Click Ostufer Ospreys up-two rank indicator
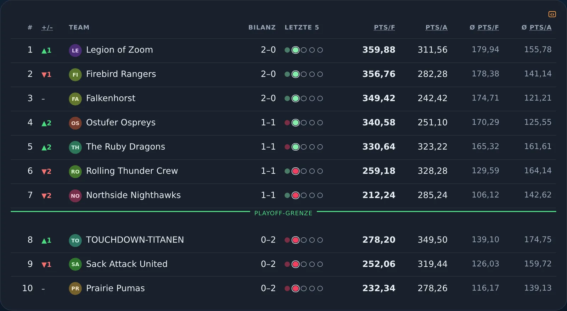 46,123
